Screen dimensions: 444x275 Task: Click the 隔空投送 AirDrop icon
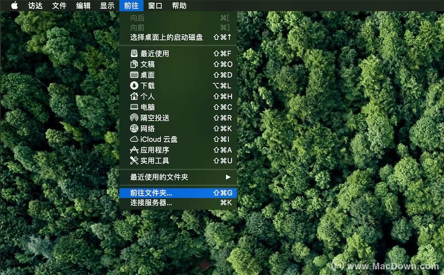(134, 118)
